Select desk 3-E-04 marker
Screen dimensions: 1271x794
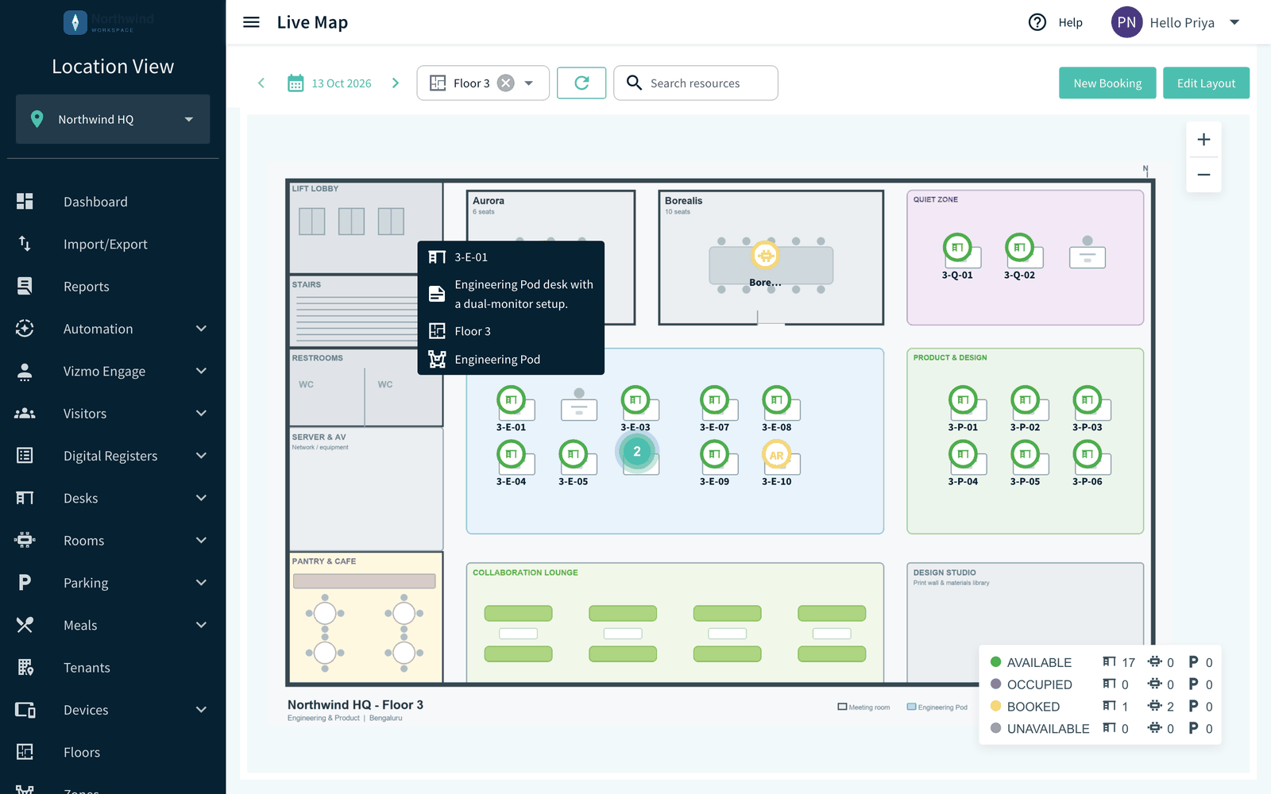tap(511, 454)
